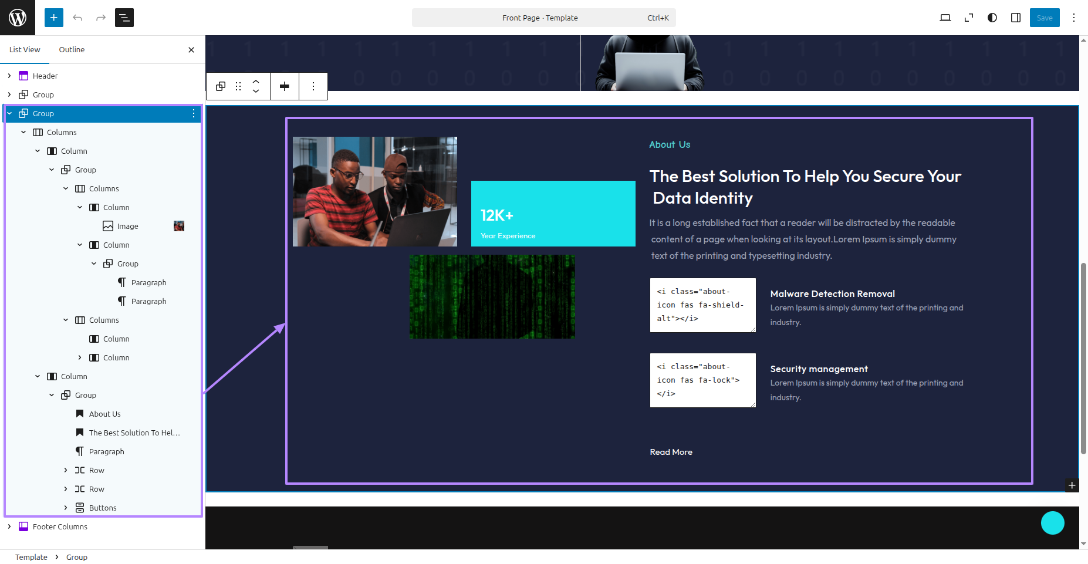The width and height of the screenshot is (1088, 564).
Task: Click the Save button
Action: pos(1044,18)
